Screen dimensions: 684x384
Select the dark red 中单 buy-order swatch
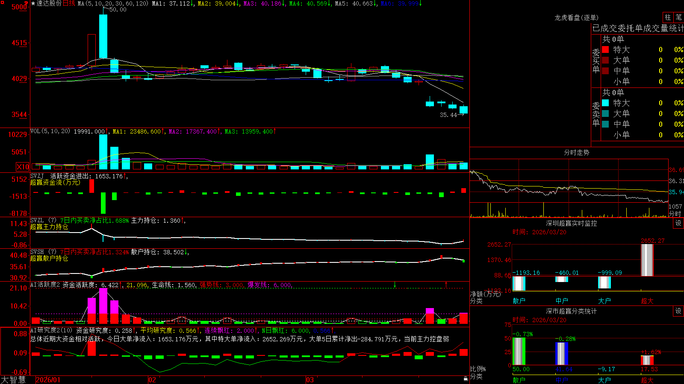pos(605,71)
